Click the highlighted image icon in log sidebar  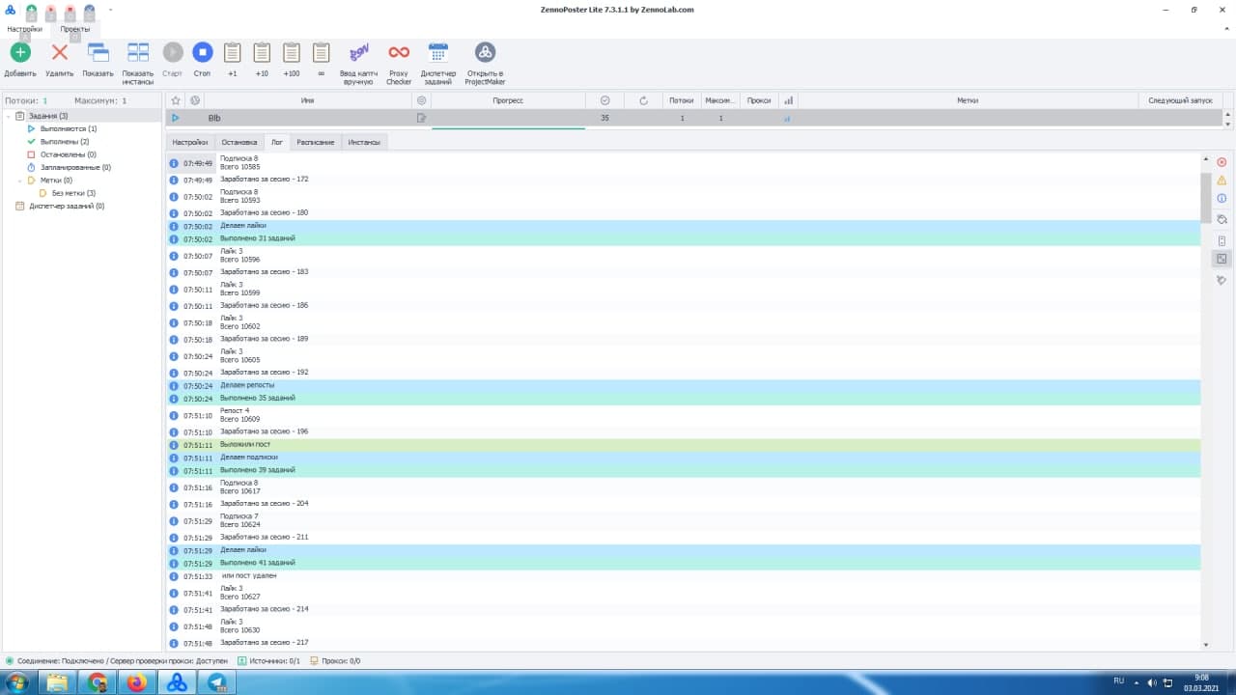1222,259
